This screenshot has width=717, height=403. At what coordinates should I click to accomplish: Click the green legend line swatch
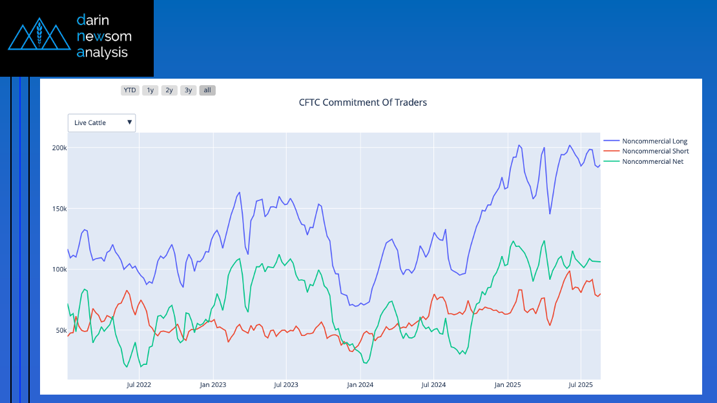tap(611, 162)
